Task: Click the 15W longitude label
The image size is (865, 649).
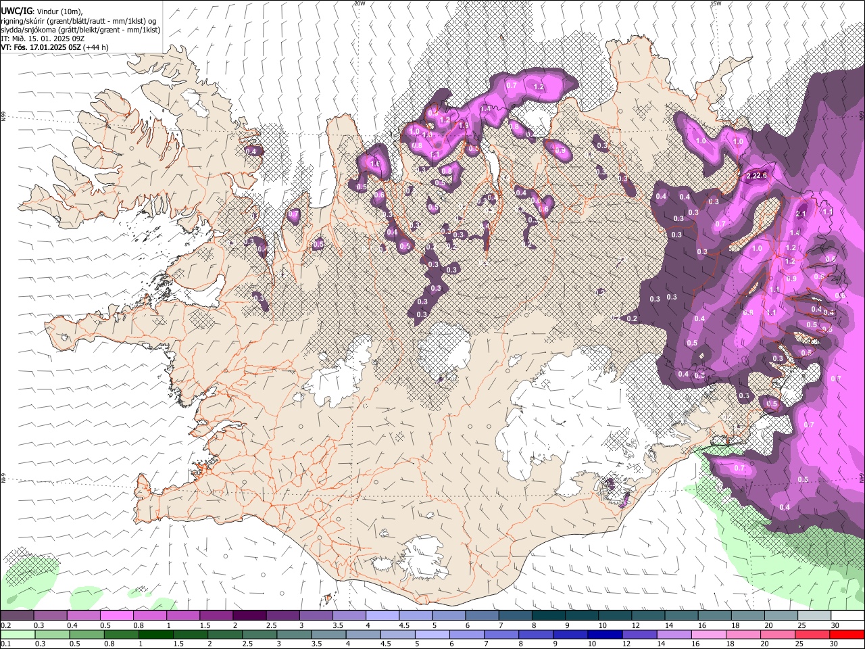Action: coord(716,3)
